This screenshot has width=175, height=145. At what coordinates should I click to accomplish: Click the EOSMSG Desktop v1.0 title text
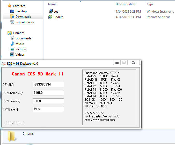point(23,64)
